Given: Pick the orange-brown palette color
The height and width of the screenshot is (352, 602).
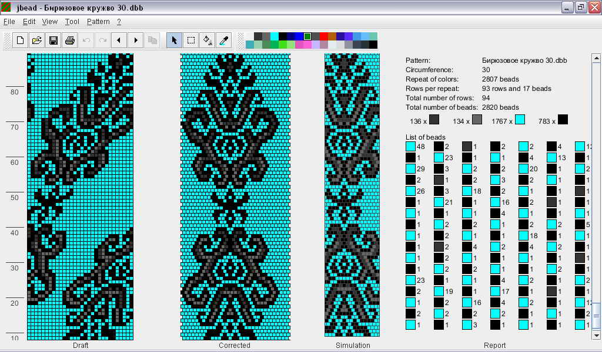Looking at the screenshot, I should pos(332,36).
